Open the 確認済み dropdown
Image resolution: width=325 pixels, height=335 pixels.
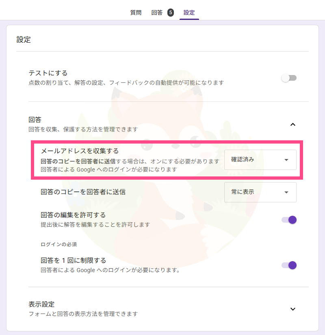point(260,160)
